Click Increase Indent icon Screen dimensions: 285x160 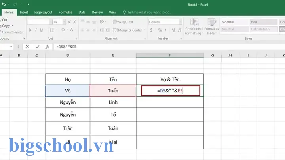pyautogui.click(x=108, y=30)
